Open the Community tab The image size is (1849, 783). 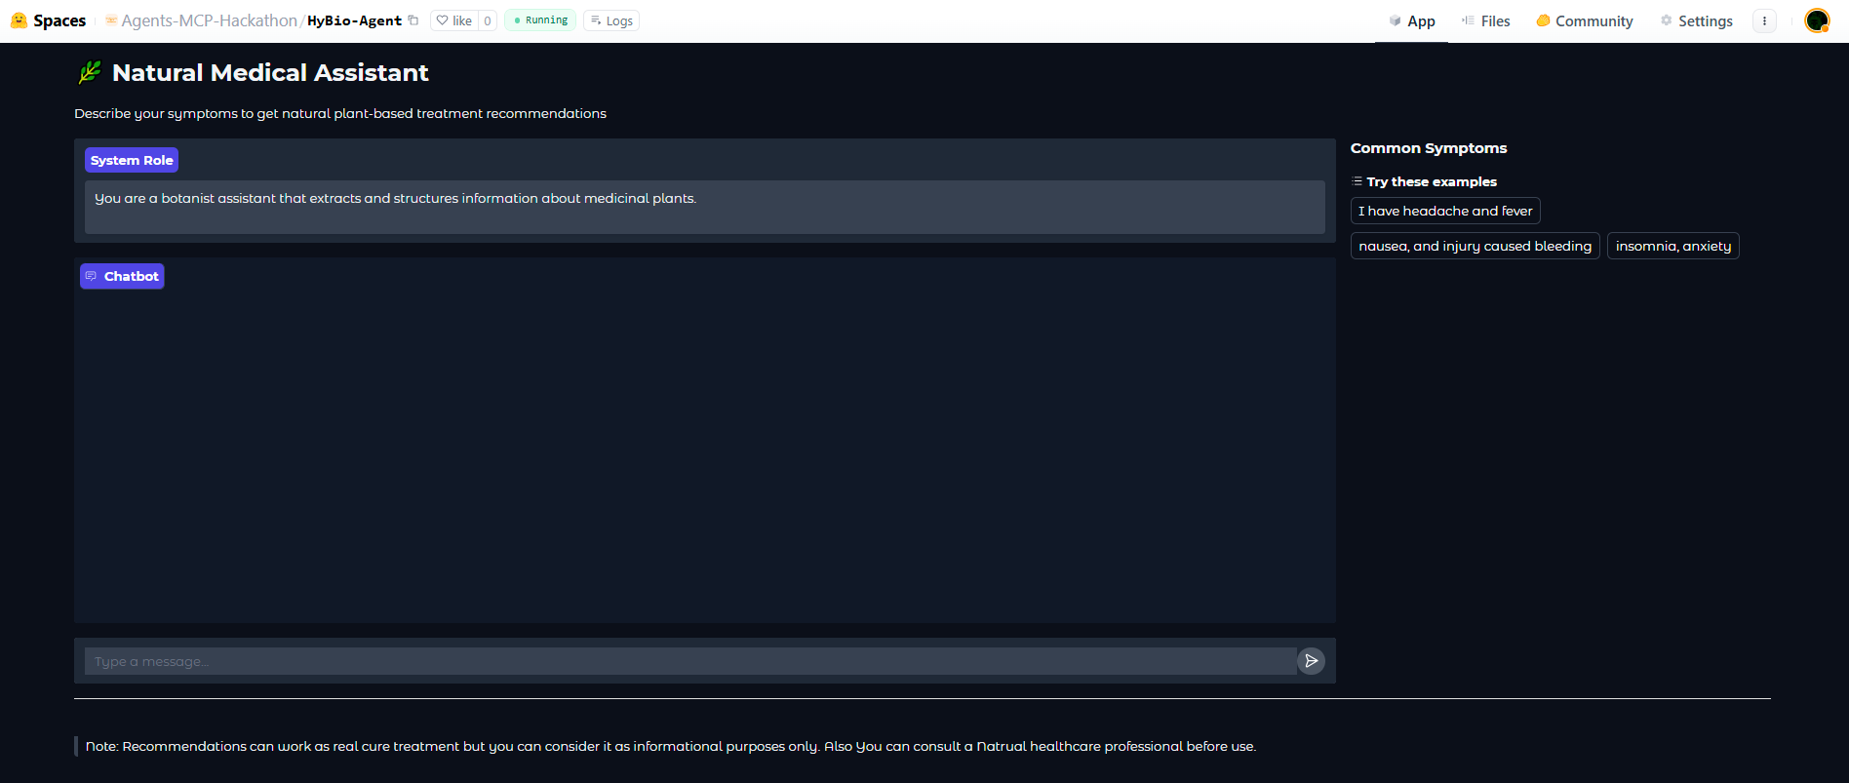coord(1584,20)
